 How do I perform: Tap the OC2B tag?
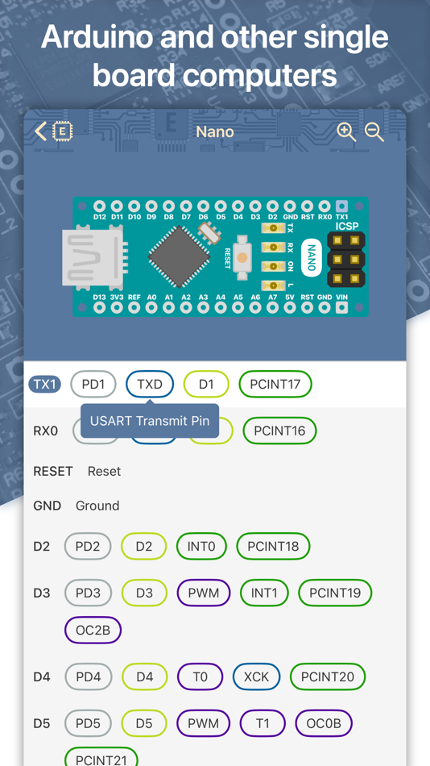coord(93,631)
